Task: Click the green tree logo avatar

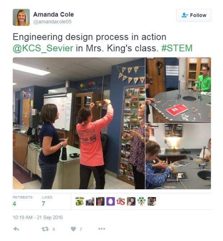Action: (141, 201)
